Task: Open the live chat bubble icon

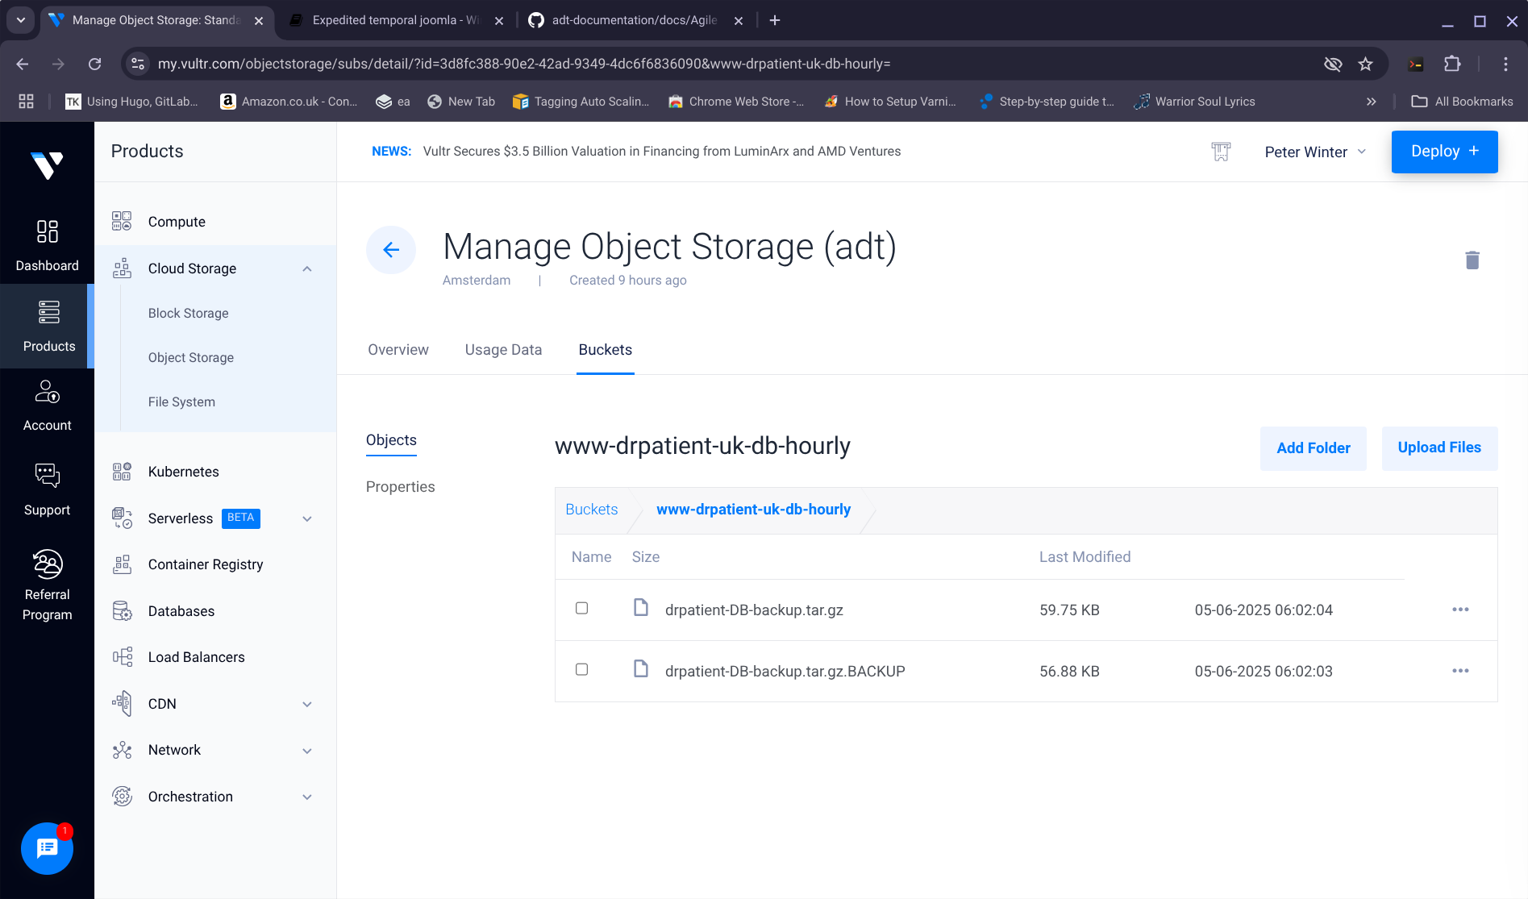Action: 47,848
